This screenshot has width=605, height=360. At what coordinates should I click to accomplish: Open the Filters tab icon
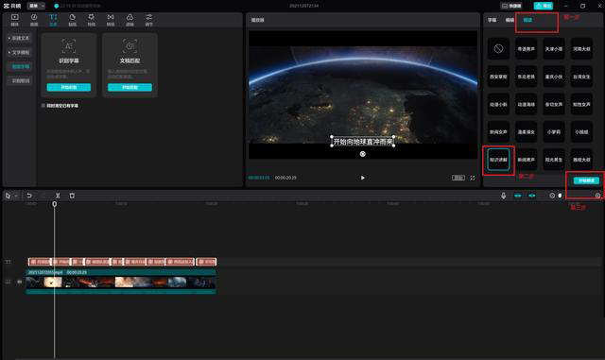(130, 20)
